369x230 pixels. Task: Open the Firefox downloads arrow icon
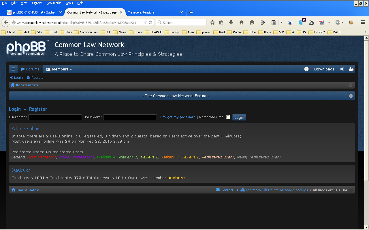point(231,22)
